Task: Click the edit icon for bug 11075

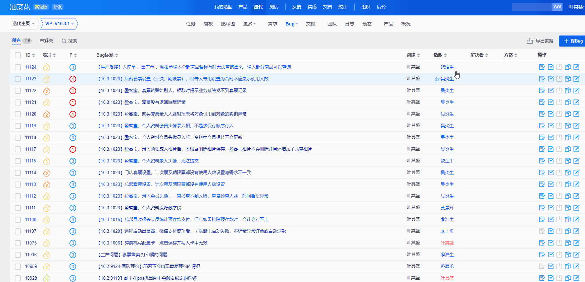Action: 576,243
